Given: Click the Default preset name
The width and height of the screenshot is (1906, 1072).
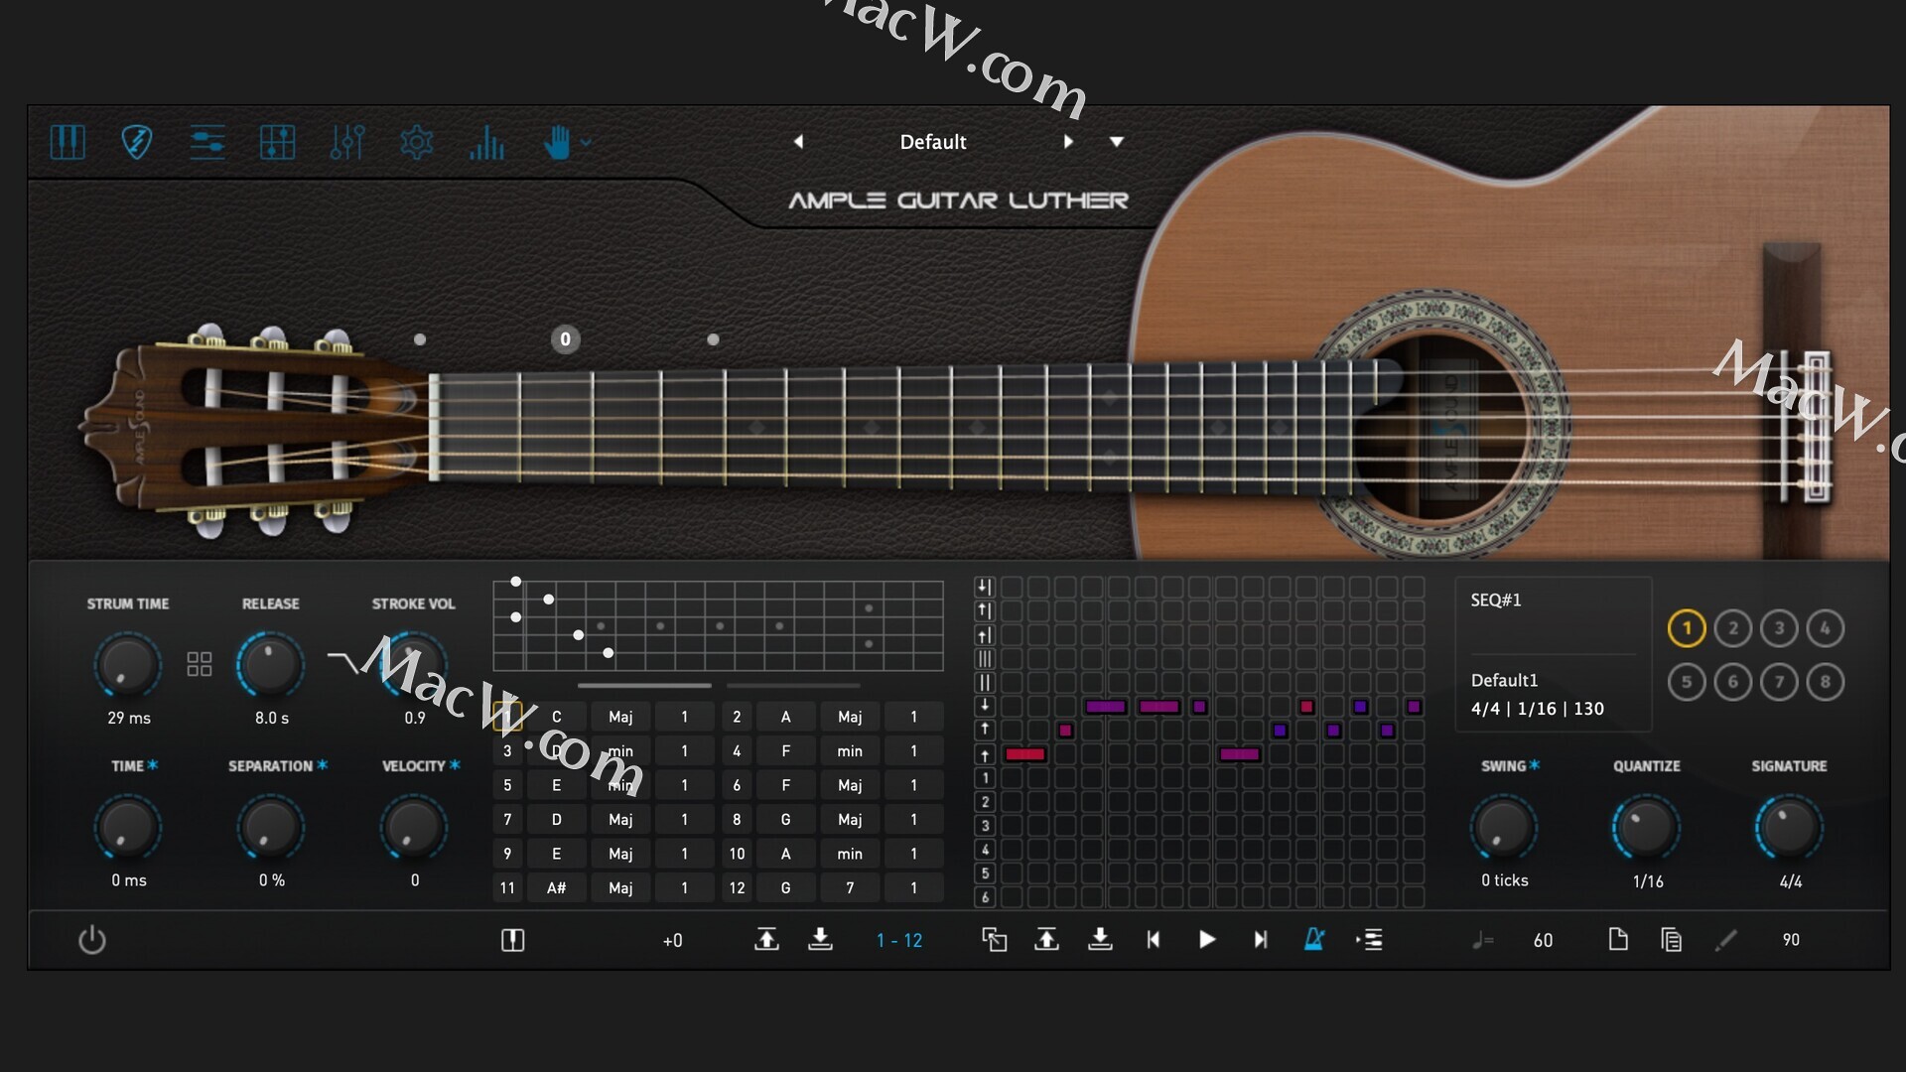Looking at the screenshot, I should coord(933,142).
